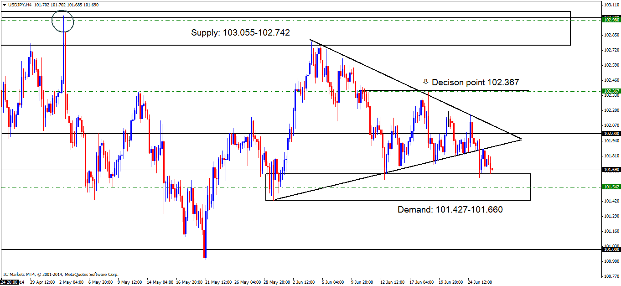Open the chart menu triangle beside USDJPY,H4
This screenshot has height=286, width=621.
tap(4, 5)
